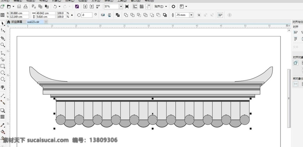Select the Pick tool
The width and height of the screenshot is (303, 147).
(x=2, y=23)
